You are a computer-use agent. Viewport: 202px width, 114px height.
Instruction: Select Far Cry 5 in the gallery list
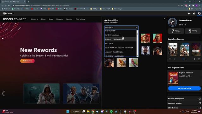pyautogui.click(x=121, y=43)
